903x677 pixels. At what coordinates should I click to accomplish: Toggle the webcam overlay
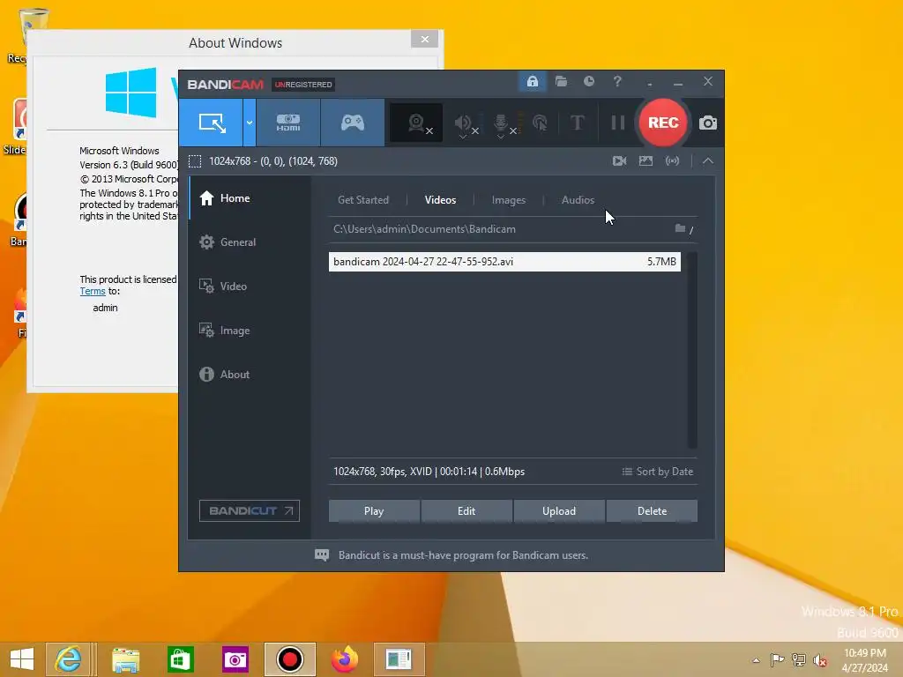416,123
